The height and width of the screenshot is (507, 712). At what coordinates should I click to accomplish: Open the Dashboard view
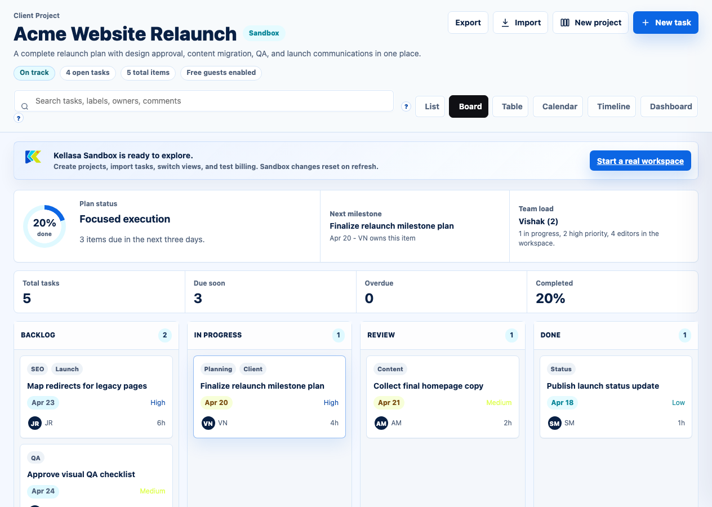pyautogui.click(x=670, y=106)
